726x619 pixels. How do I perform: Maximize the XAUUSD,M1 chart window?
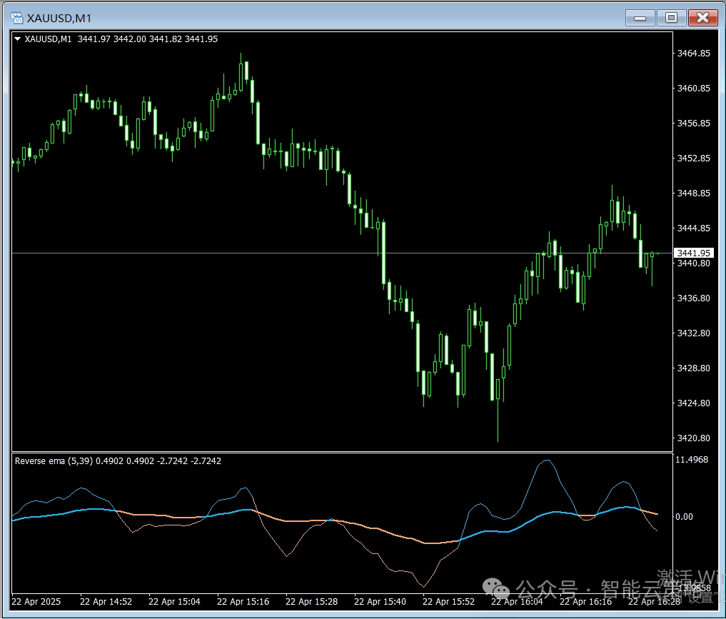pyautogui.click(x=671, y=18)
